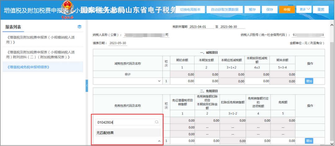Click 增加 button in 减税项目 table
The height and width of the screenshot is (146, 335).
click(x=309, y=81)
